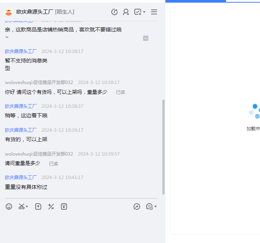Expand the screenshot options dropdown arrow
This screenshot has height=243, width=260.
[x=27, y=207]
